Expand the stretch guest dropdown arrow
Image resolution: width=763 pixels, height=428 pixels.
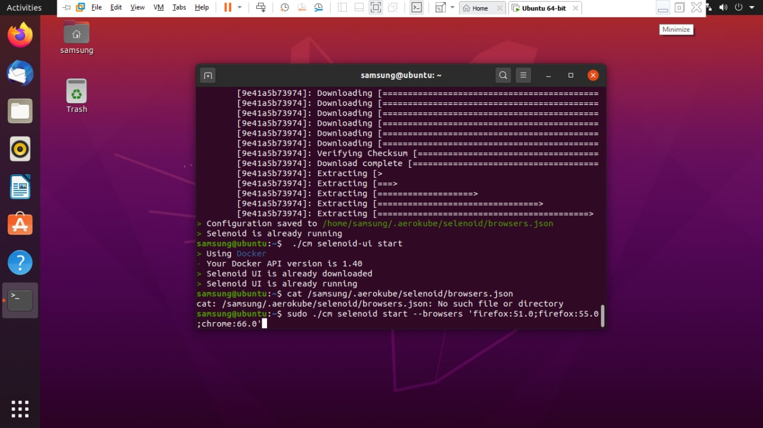(452, 8)
